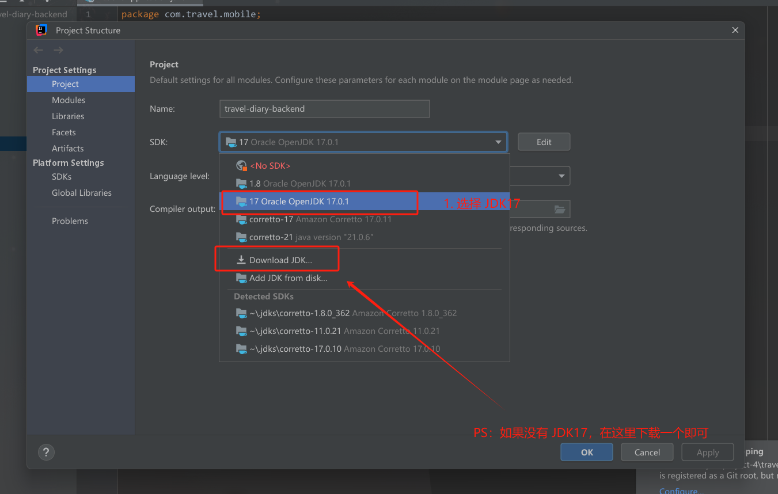Open Facets settings page
The height and width of the screenshot is (494, 778).
click(x=81, y=132)
